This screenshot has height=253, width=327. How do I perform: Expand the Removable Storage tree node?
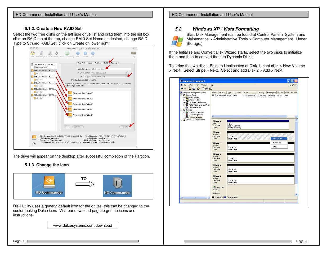click(x=184, y=112)
